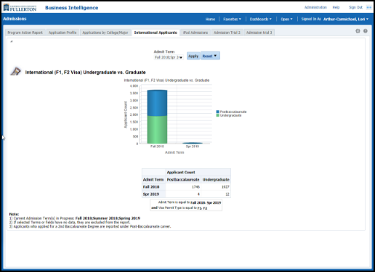Click blue Postbaccalaureate segment of Fall 2018 bar
Image resolution: width=375 pixels, height=272 pixels.
157,103
